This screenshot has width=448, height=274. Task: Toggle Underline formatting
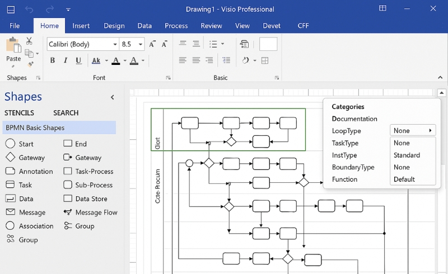(x=78, y=60)
